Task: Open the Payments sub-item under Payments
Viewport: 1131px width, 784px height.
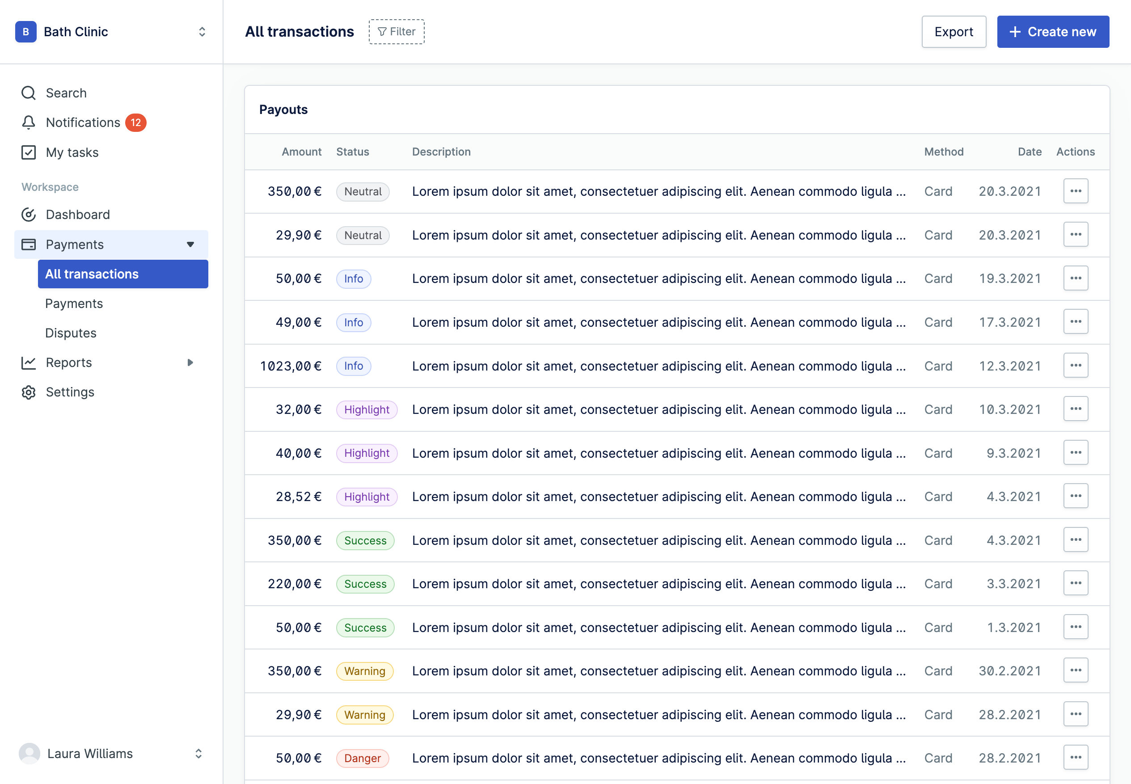Action: 74,303
